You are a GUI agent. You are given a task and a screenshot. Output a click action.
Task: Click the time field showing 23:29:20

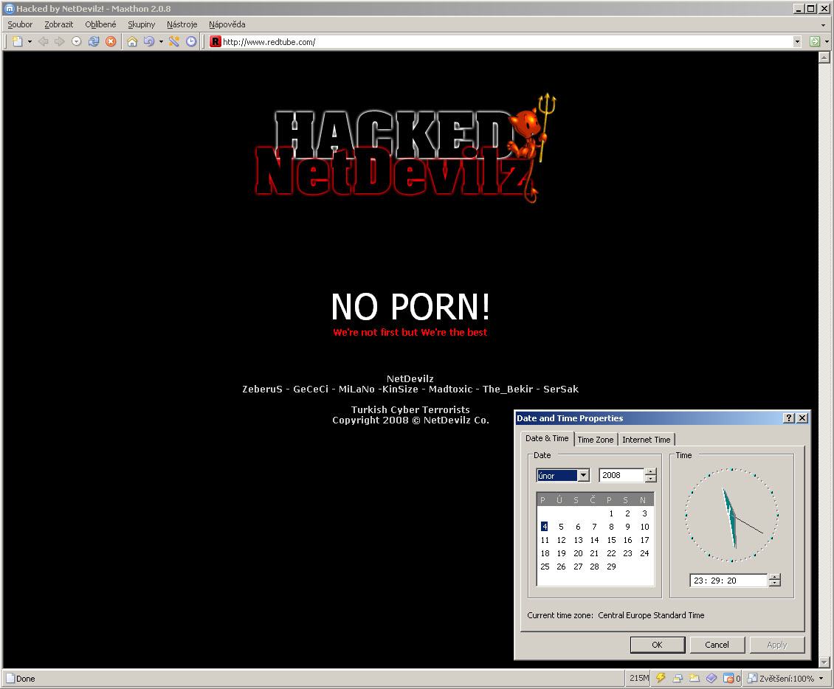tap(728, 581)
